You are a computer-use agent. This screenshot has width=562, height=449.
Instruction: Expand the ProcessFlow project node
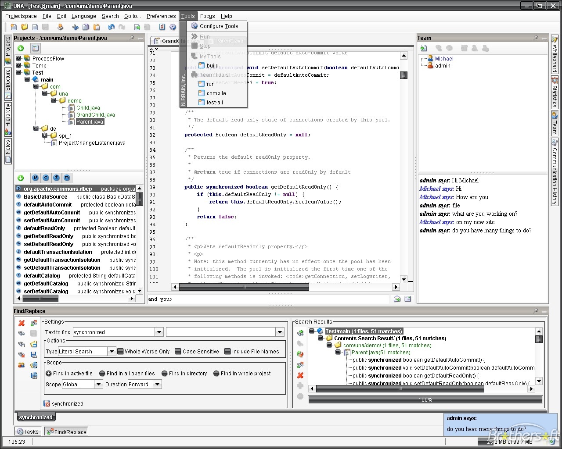[x=18, y=58]
